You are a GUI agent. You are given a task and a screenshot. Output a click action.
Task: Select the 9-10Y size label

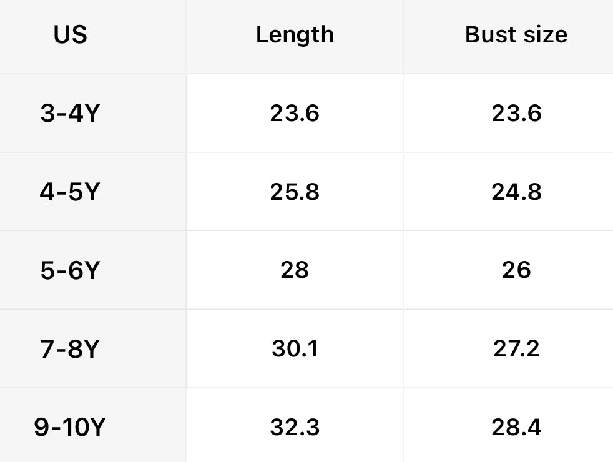pos(69,427)
